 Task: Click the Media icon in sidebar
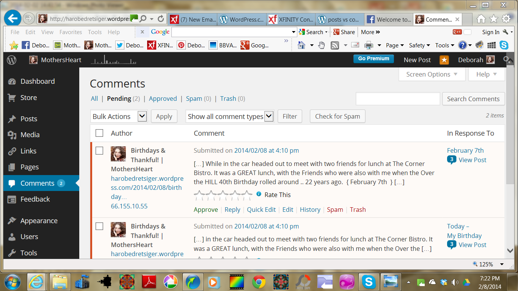[x=12, y=135]
